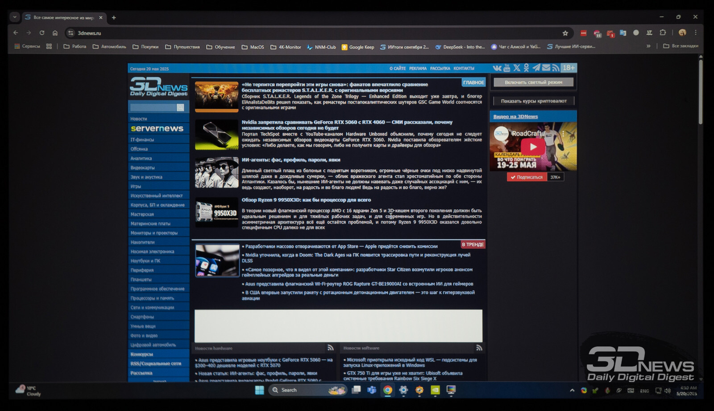This screenshot has height=411, width=714.
Task: Open ИИ-агенты: фас, профиль, пароли, явки article
Action: 291,160
